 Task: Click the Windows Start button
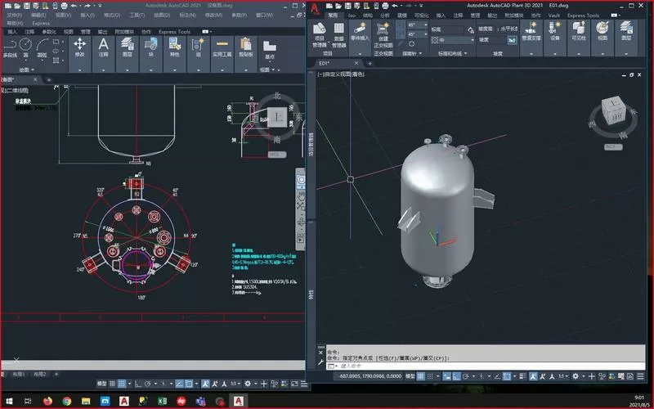[9, 401]
